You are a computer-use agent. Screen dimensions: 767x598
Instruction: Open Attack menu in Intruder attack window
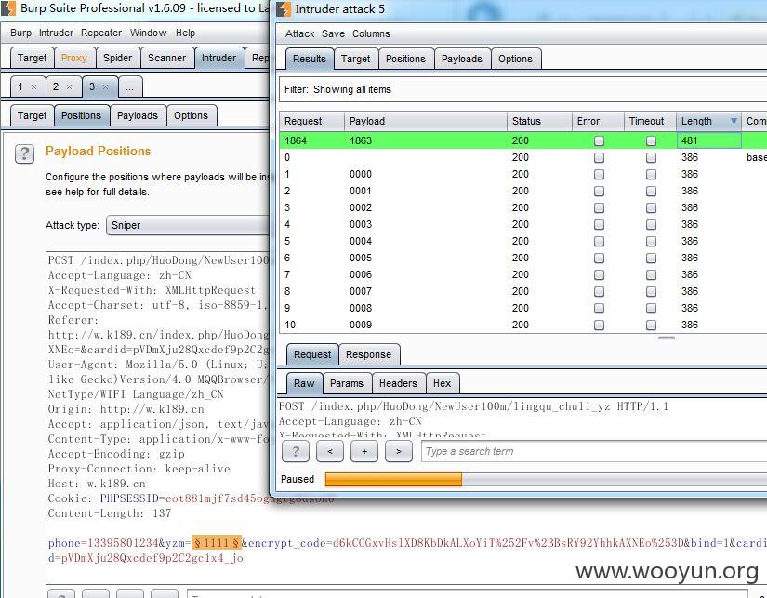[300, 33]
